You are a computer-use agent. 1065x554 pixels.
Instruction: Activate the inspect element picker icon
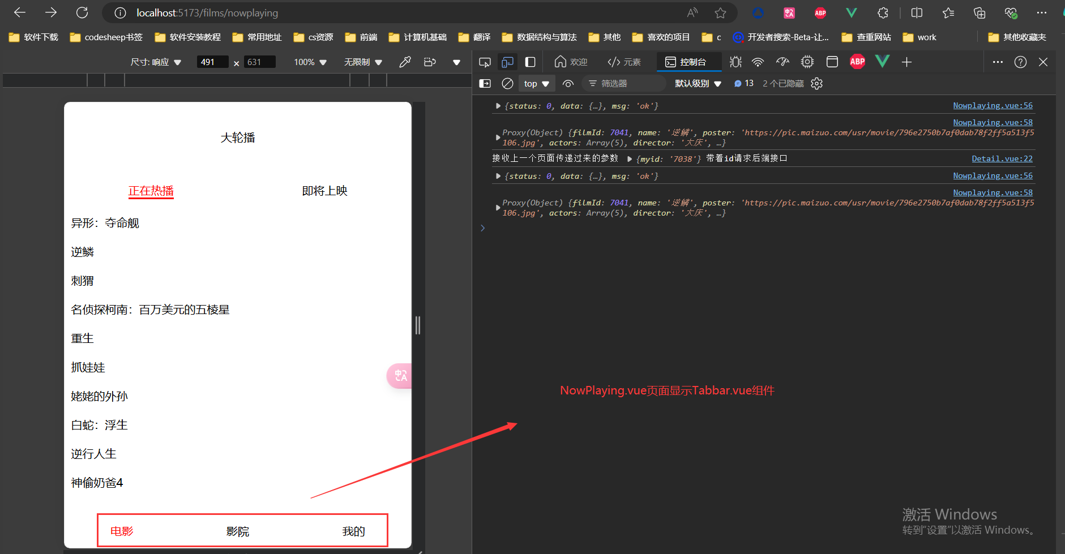(485, 62)
